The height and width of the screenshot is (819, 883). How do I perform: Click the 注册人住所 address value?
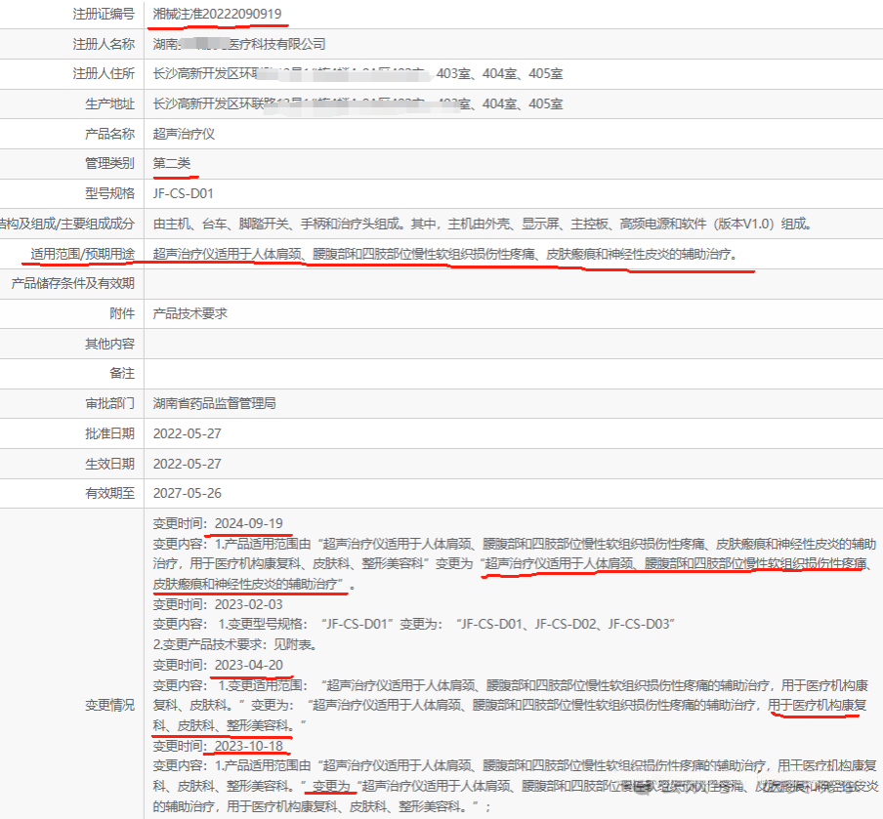coord(357,74)
